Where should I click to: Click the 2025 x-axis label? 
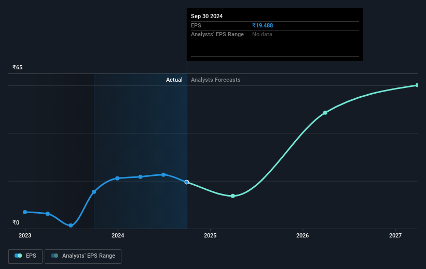click(210, 236)
